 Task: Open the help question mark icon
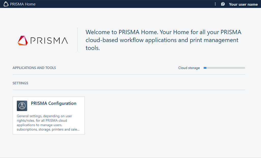pyautogui.click(x=223, y=4)
